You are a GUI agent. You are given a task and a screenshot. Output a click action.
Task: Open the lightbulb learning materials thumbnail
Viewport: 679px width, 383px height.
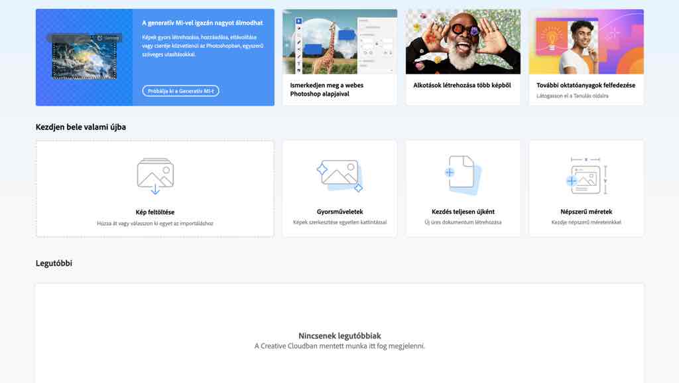click(x=586, y=42)
